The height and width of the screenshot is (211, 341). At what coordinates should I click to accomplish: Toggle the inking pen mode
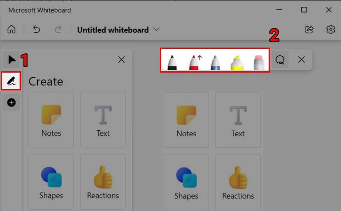[11, 81]
